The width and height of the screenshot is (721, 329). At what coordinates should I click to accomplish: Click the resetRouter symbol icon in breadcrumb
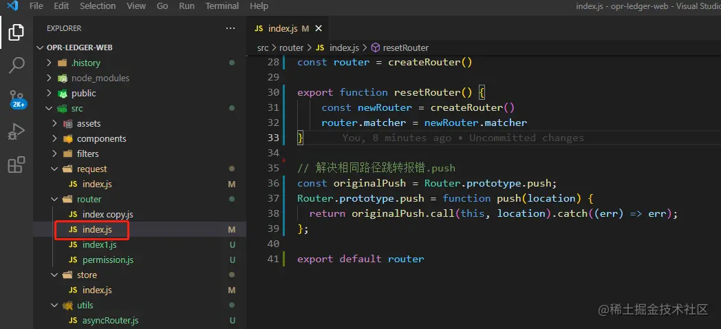click(376, 48)
